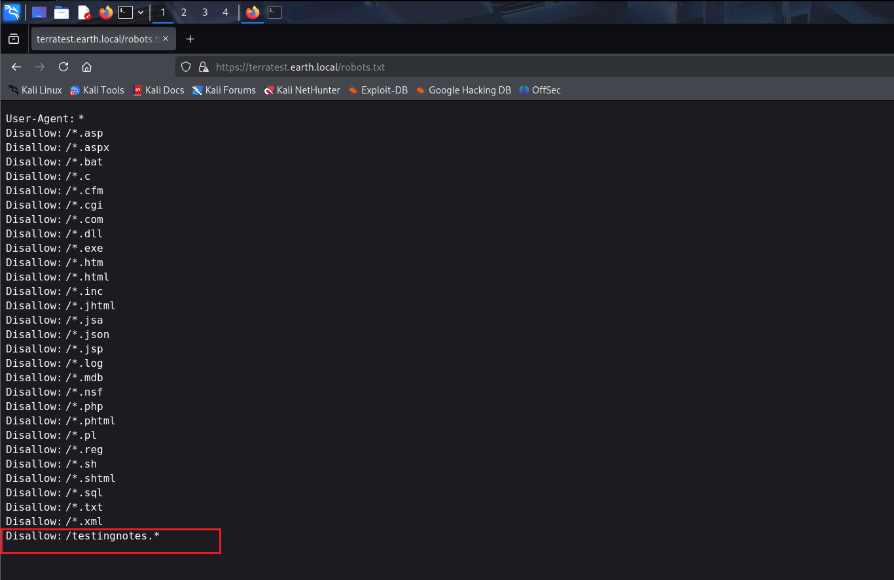Open the tracking protection shield icon

point(186,67)
